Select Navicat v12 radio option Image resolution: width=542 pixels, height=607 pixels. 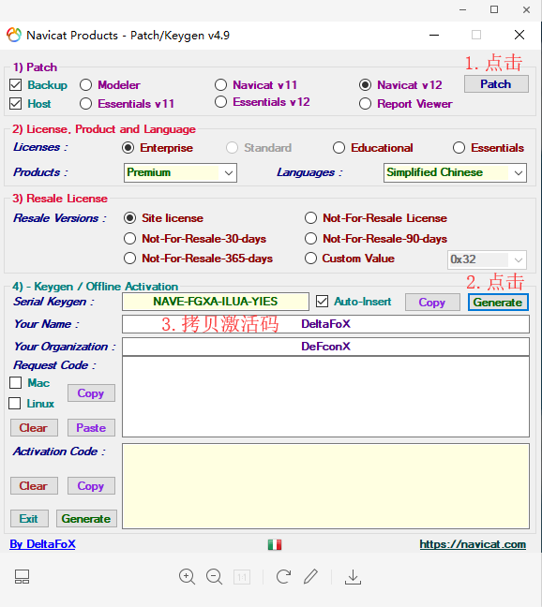click(x=365, y=85)
